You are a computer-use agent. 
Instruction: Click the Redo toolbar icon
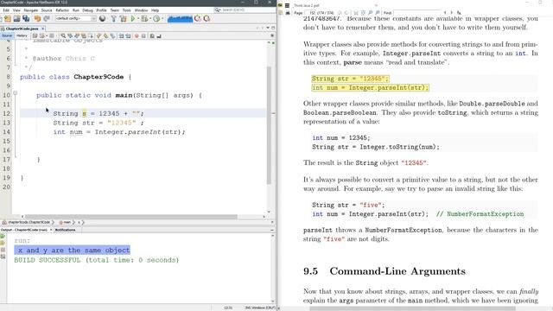point(47,18)
